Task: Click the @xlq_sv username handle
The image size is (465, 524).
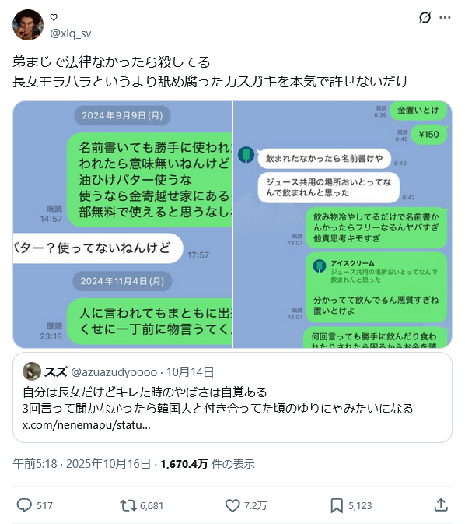Action: 71,33
